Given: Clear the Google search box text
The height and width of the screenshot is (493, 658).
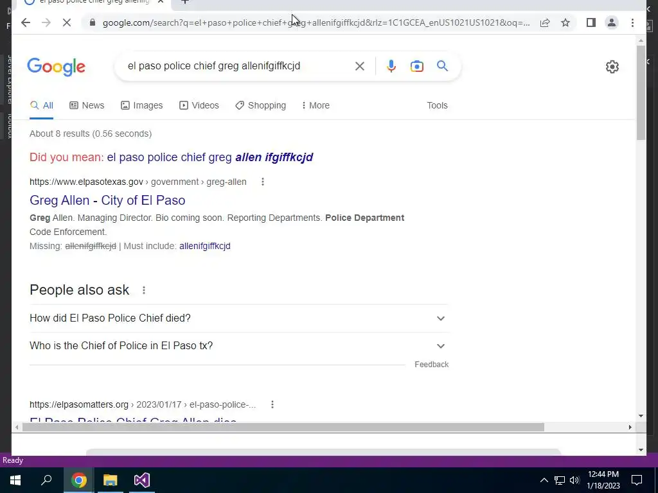Looking at the screenshot, I should pyautogui.click(x=360, y=66).
